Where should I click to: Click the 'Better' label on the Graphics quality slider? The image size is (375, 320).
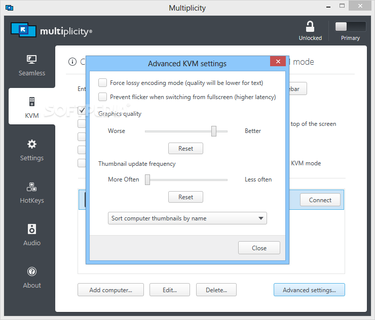point(253,131)
